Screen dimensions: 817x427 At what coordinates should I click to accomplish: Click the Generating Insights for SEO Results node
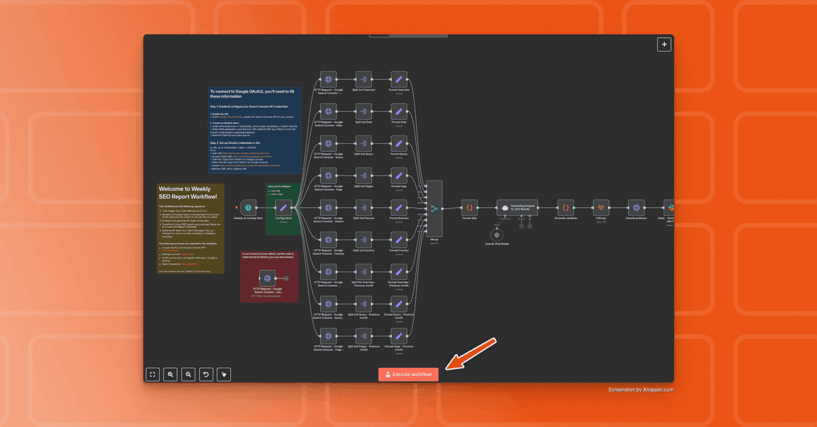click(517, 208)
